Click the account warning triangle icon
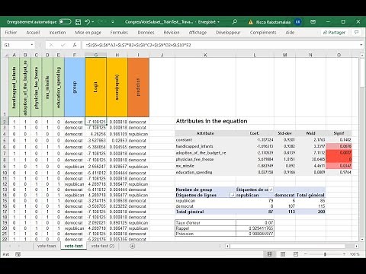The height and width of the screenshot is (274, 366). pos(251,22)
